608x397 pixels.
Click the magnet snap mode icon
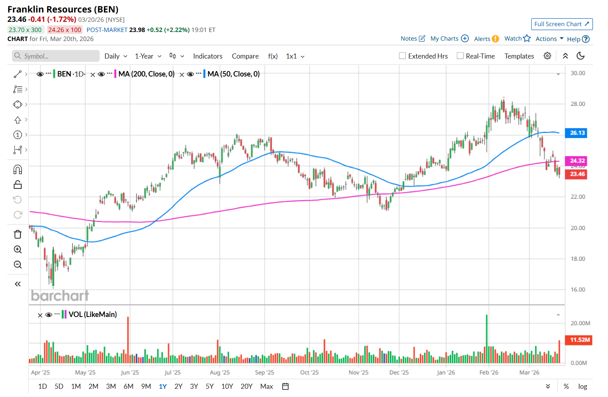[18, 169]
